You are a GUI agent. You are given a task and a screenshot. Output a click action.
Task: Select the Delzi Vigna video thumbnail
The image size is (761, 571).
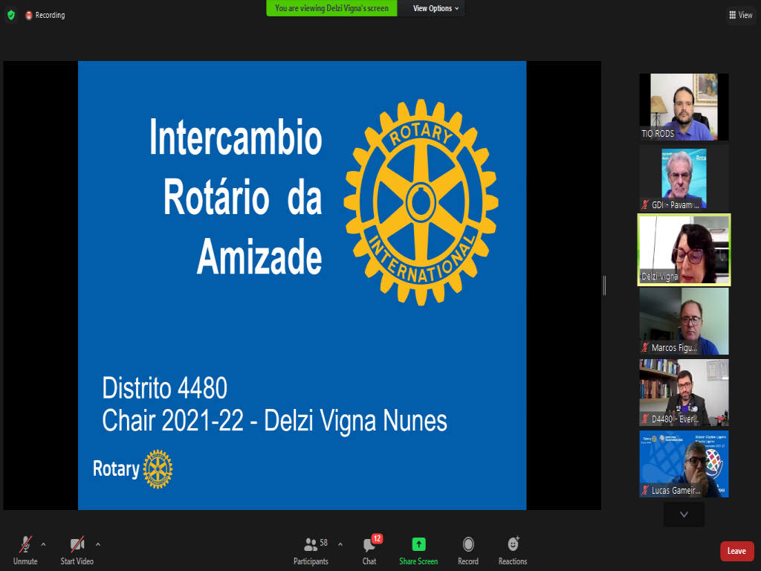pos(684,250)
